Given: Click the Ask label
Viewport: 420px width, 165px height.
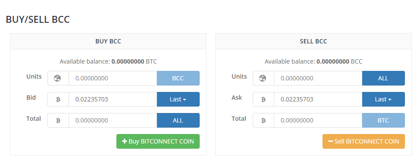Looking at the screenshot, I should 237,98.
